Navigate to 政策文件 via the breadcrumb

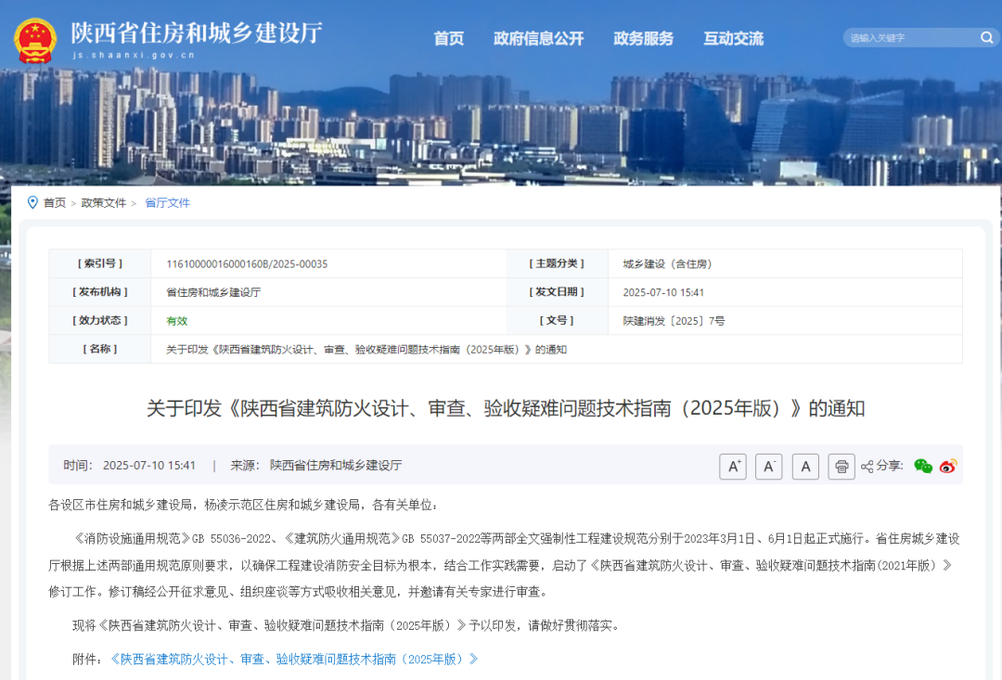click(x=104, y=202)
